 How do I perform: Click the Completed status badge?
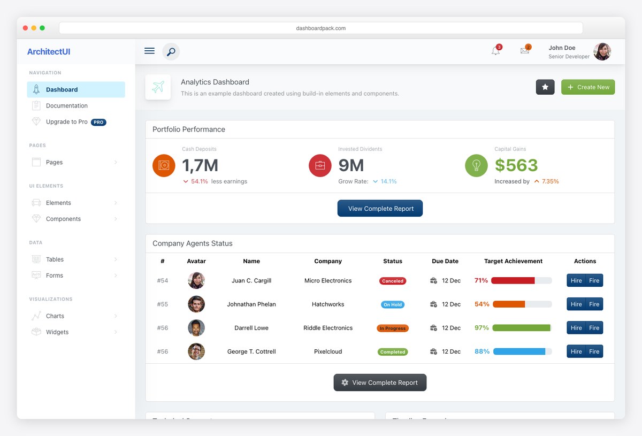pos(393,352)
